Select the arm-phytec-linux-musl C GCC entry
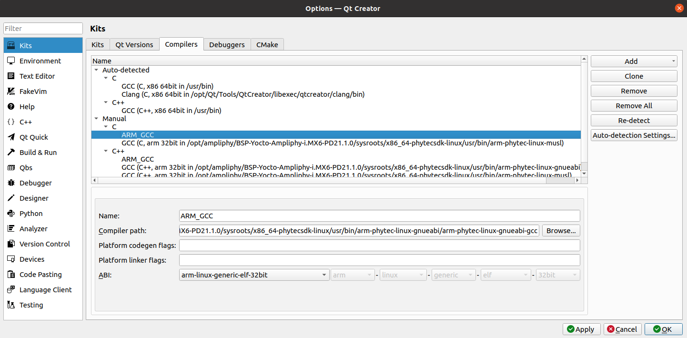Image resolution: width=687 pixels, height=338 pixels. [x=343, y=143]
